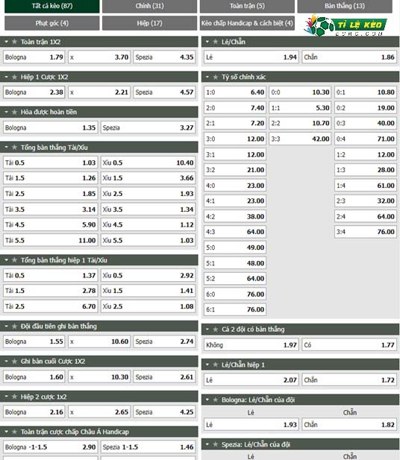Choose exact score 1:1 at 5.30

(300, 108)
